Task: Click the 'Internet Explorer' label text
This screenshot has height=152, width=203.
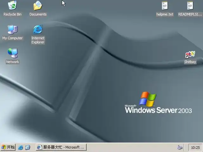Action: pos(38,40)
